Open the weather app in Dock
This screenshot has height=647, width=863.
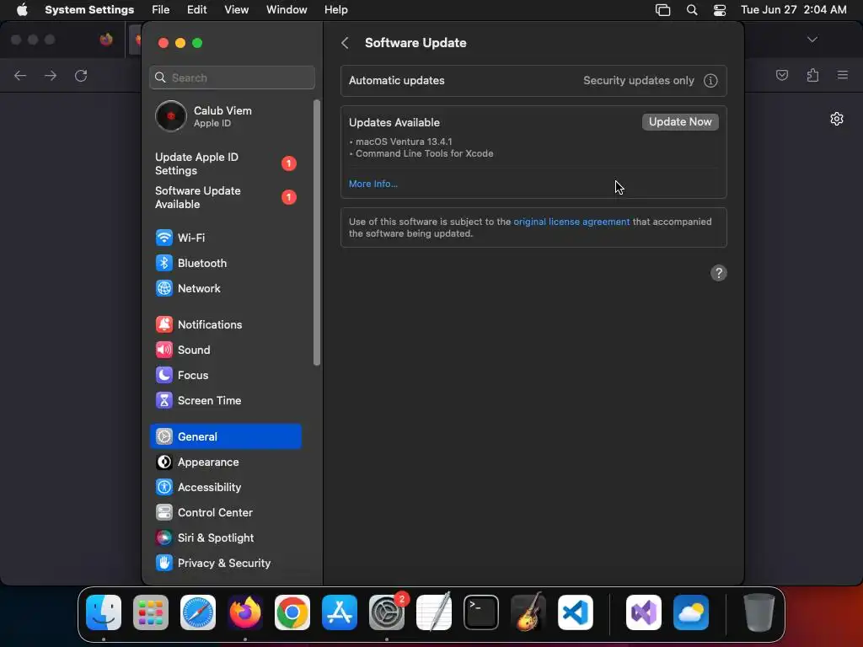pyautogui.click(x=691, y=612)
